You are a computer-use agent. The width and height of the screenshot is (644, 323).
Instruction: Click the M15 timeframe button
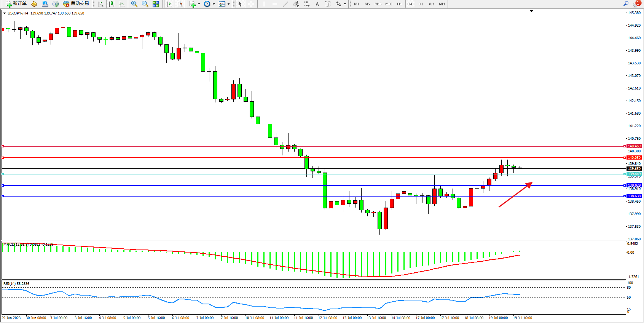tap(378, 4)
